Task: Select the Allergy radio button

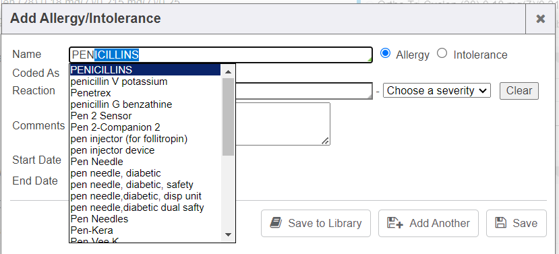Action: (385, 53)
